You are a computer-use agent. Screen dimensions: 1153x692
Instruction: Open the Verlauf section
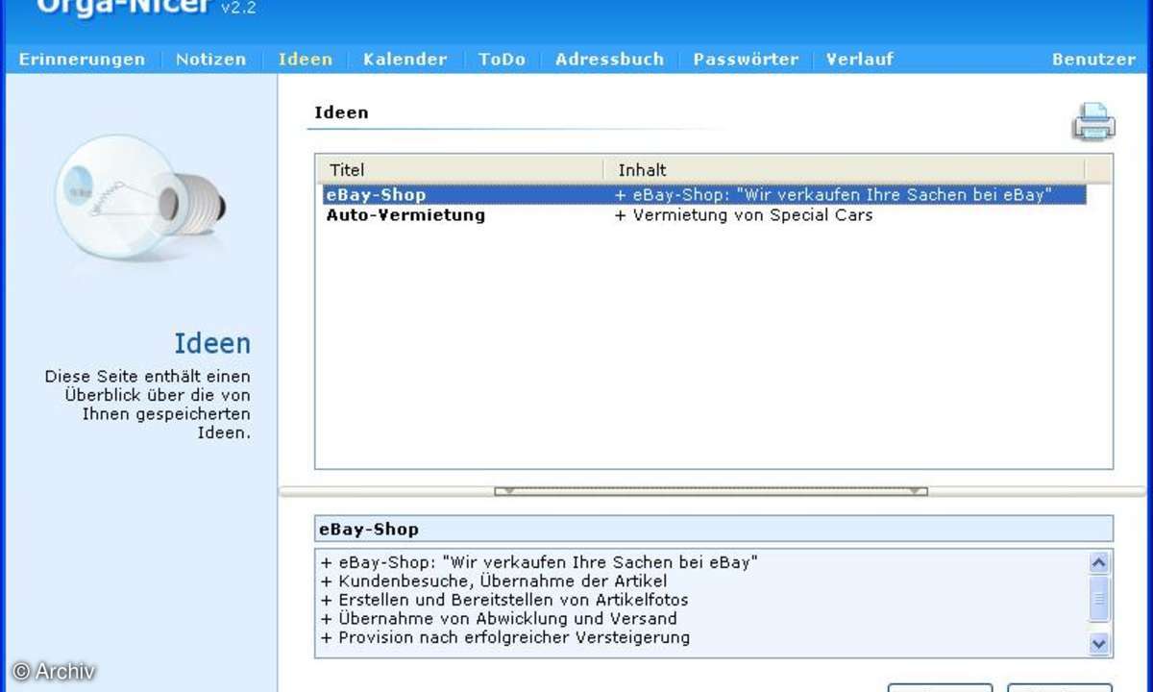tap(860, 59)
